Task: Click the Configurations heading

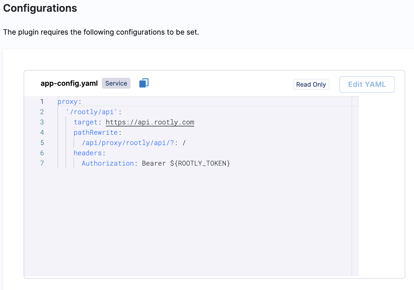Action: (x=40, y=8)
